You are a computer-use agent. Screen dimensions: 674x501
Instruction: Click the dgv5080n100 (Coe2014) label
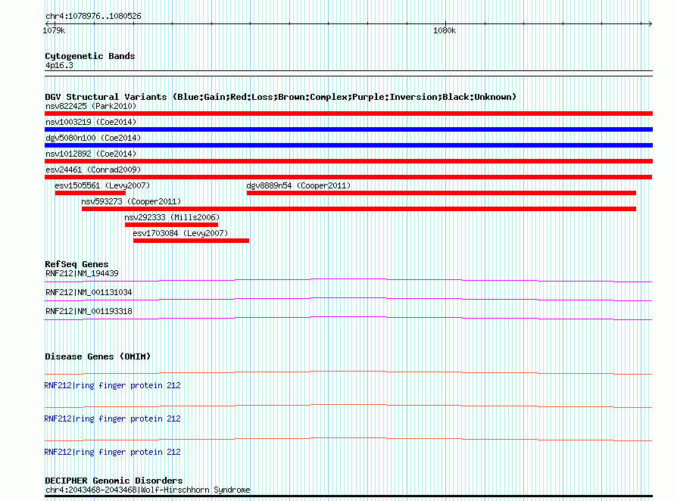(x=93, y=138)
